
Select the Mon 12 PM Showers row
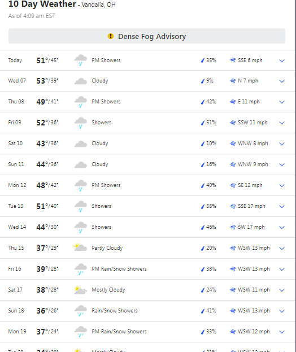(147, 185)
